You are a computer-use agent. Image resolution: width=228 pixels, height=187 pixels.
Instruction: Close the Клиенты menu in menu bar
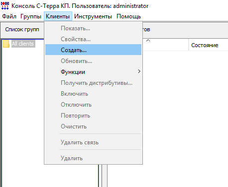58,16
